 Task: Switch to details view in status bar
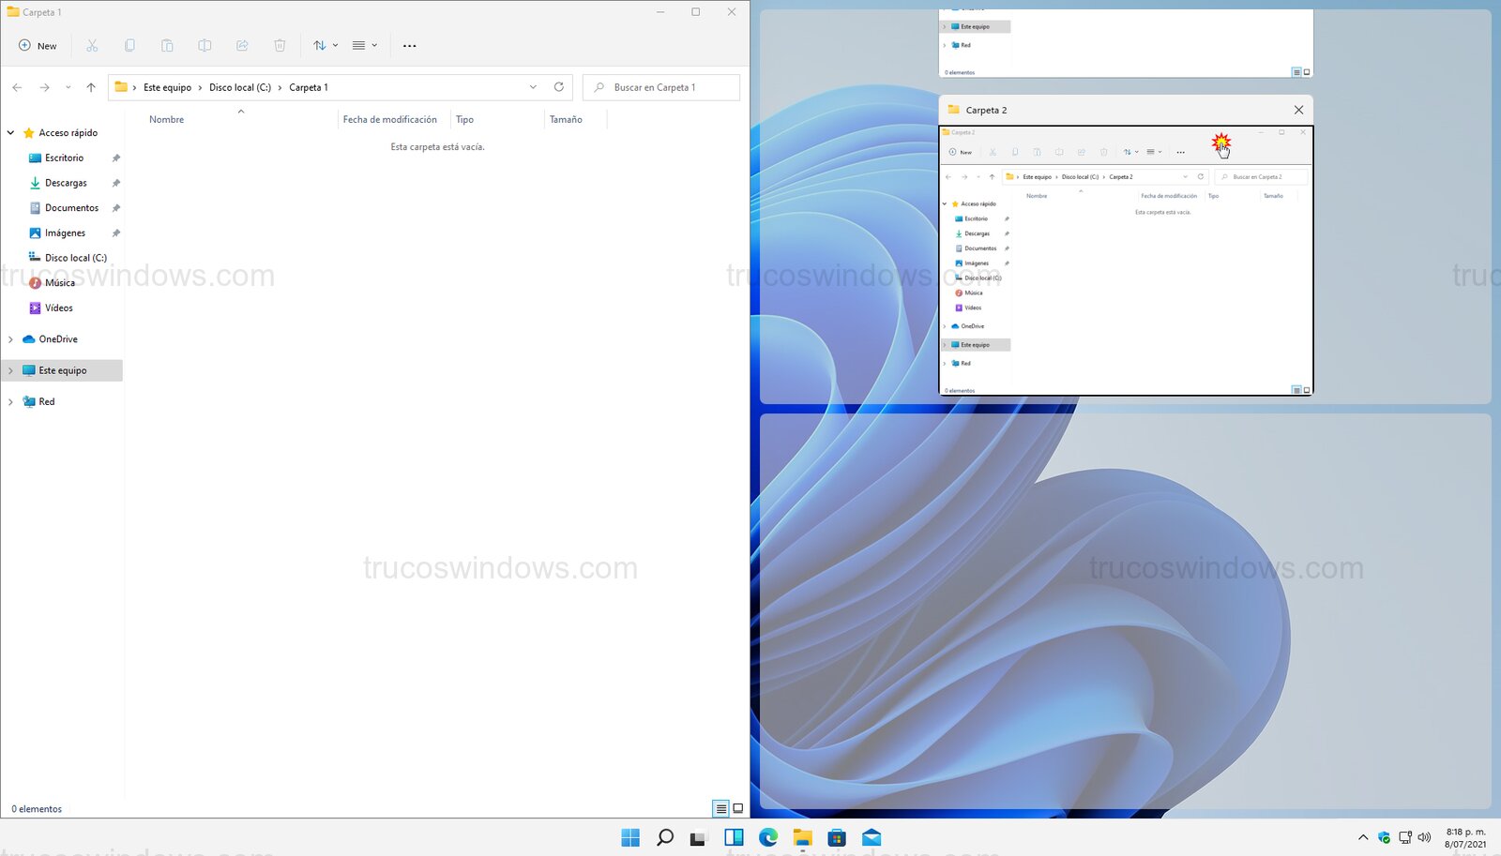tap(720, 808)
